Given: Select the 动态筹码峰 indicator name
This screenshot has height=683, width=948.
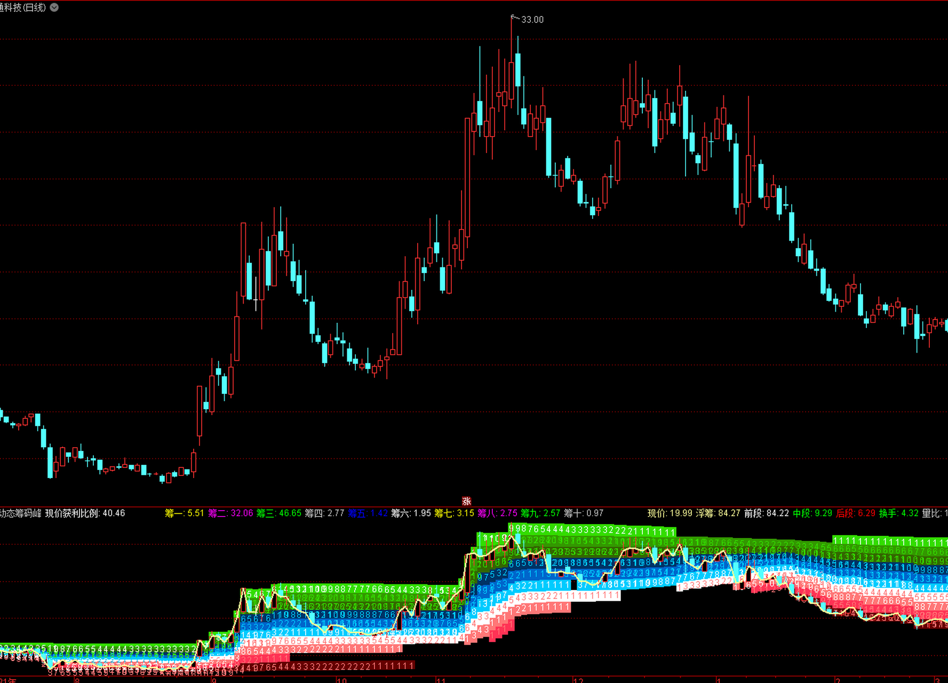Looking at the screenshot, I should tap(20, 513).
